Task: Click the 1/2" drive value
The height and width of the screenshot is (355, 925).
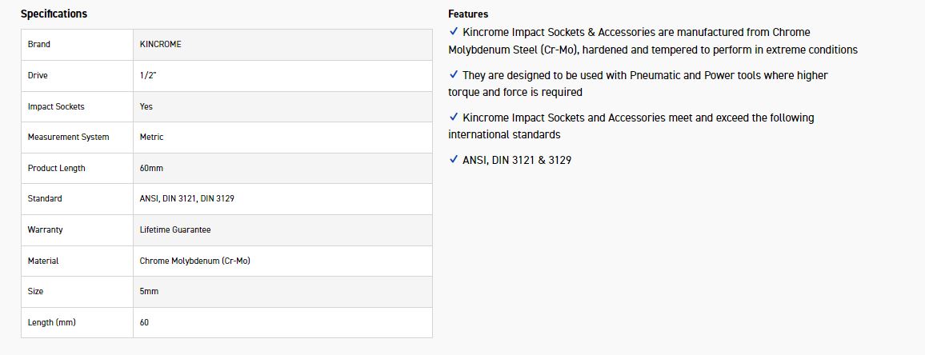Action: pyautogui.click(x=150, y=76)
